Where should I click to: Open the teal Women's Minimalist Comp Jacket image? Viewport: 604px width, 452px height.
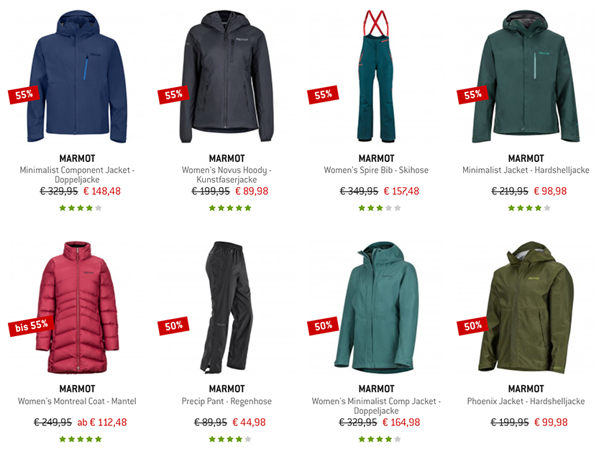(376, 307)
